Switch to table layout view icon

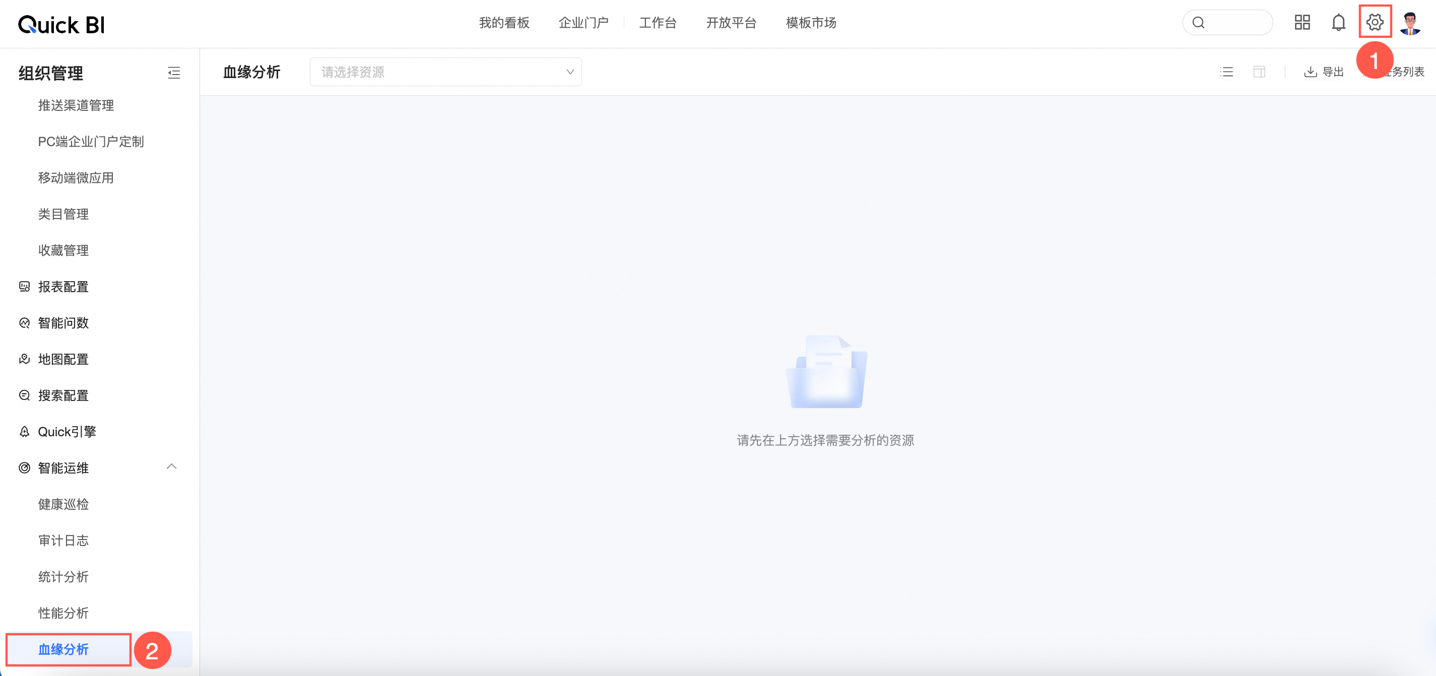(x=1259, y=72)
